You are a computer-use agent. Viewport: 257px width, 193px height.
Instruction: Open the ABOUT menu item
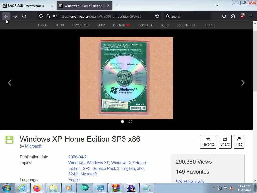tap(43, 25)
